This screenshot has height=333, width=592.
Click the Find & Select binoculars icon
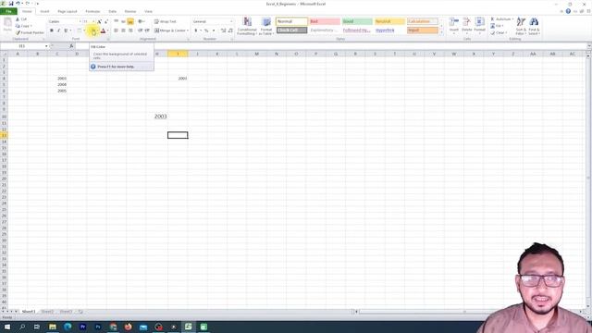(534, 22)
